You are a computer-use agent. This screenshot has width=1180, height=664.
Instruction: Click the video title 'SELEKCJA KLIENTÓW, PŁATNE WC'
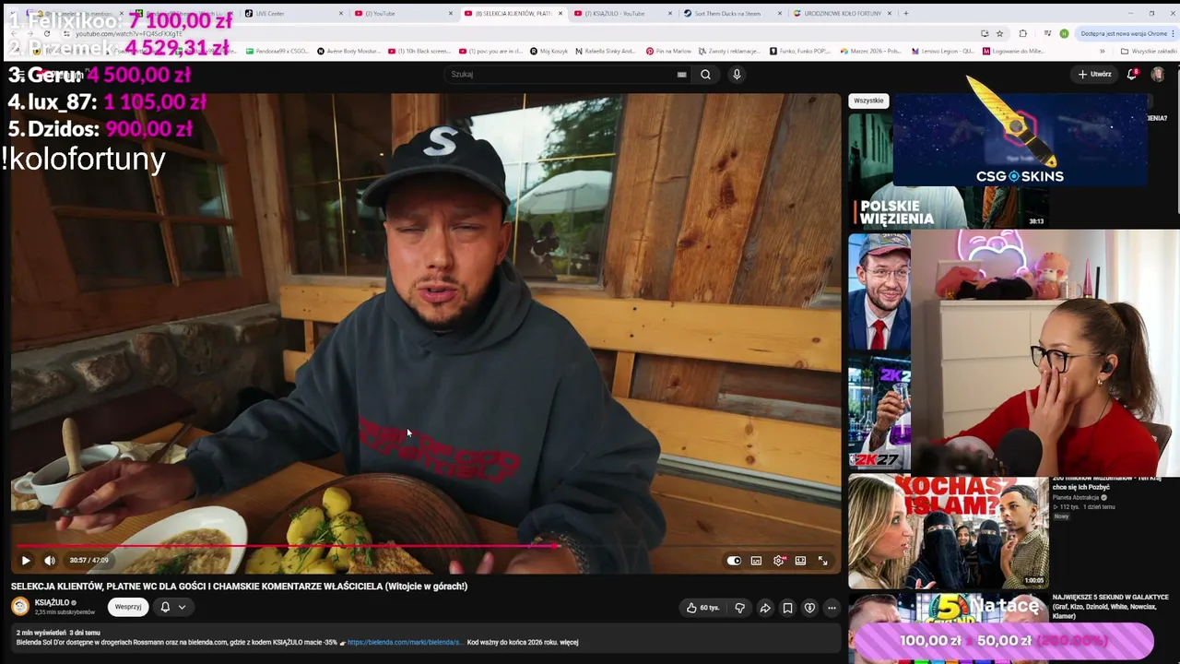click(239, 586)
